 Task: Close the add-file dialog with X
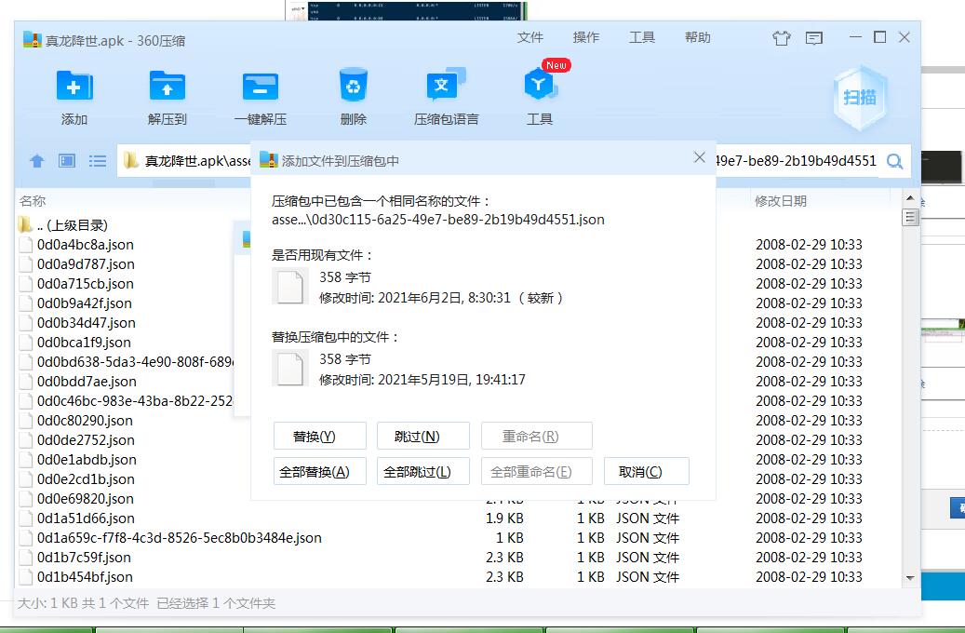pos(700,158)
